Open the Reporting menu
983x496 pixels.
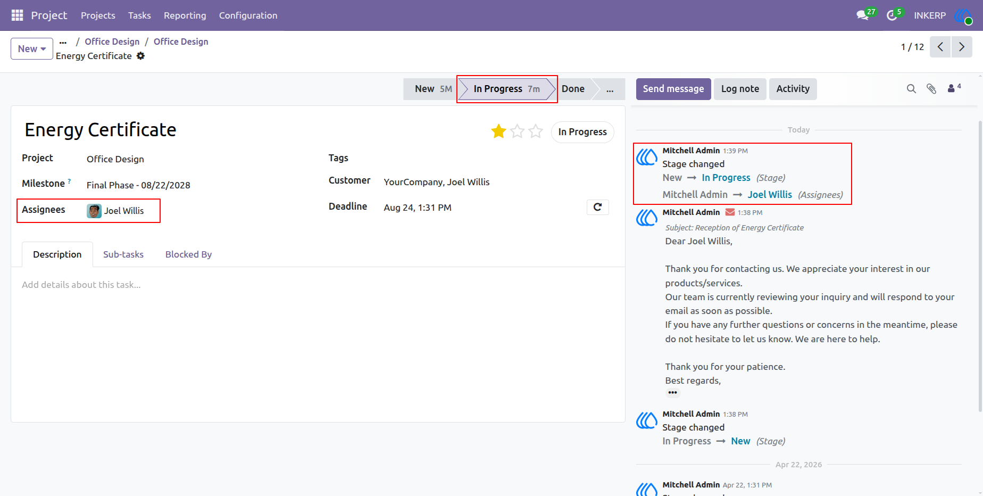pyautogui.click(x=185, y=15)
